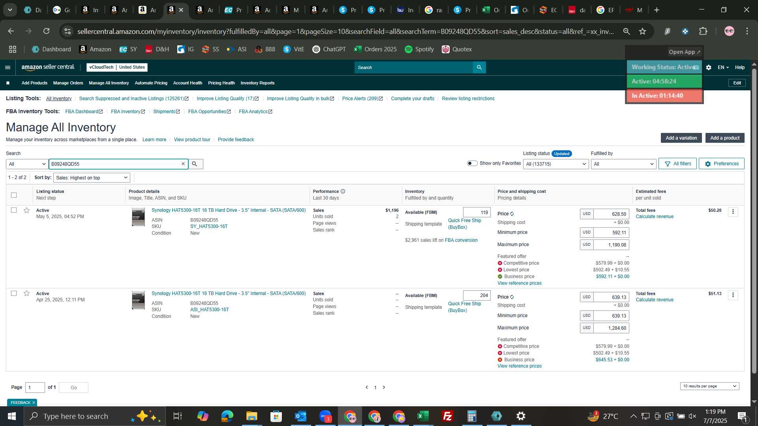Click the Performance info icon
The image size is (758, 426).
point(343,191)
